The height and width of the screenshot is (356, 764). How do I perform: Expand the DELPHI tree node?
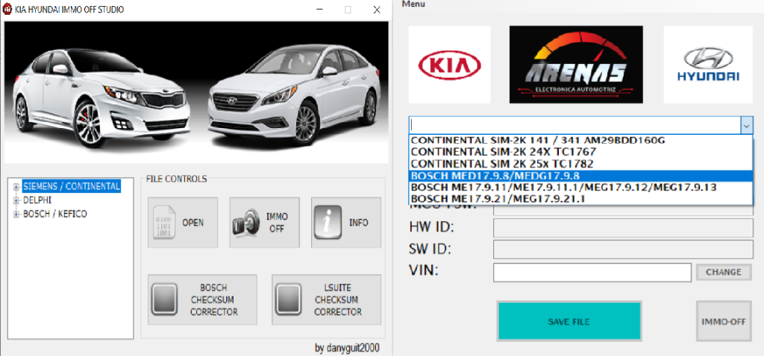(16, 200)
